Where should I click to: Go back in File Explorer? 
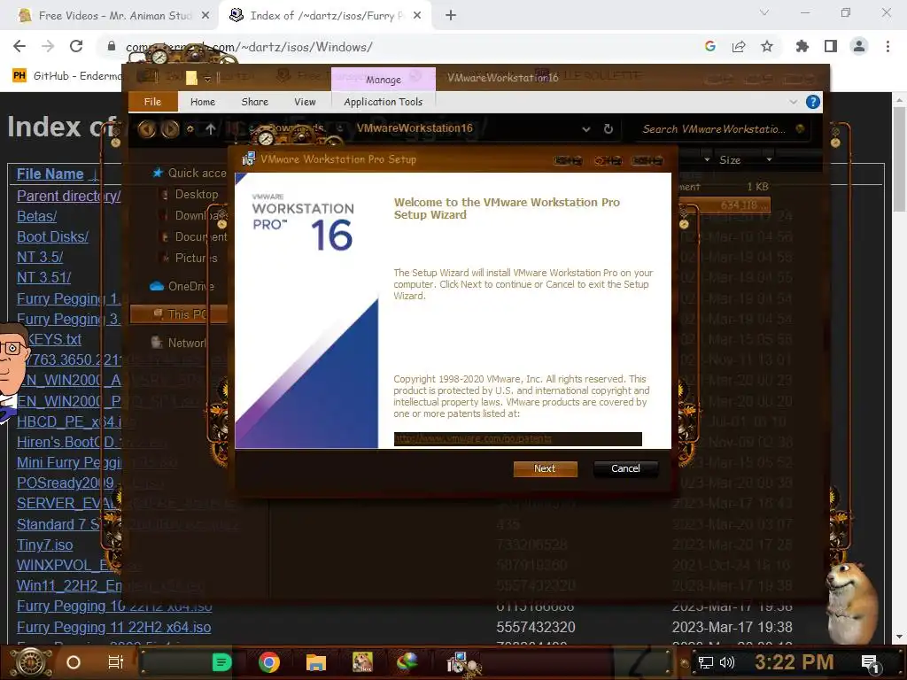[x=146, y=129]
